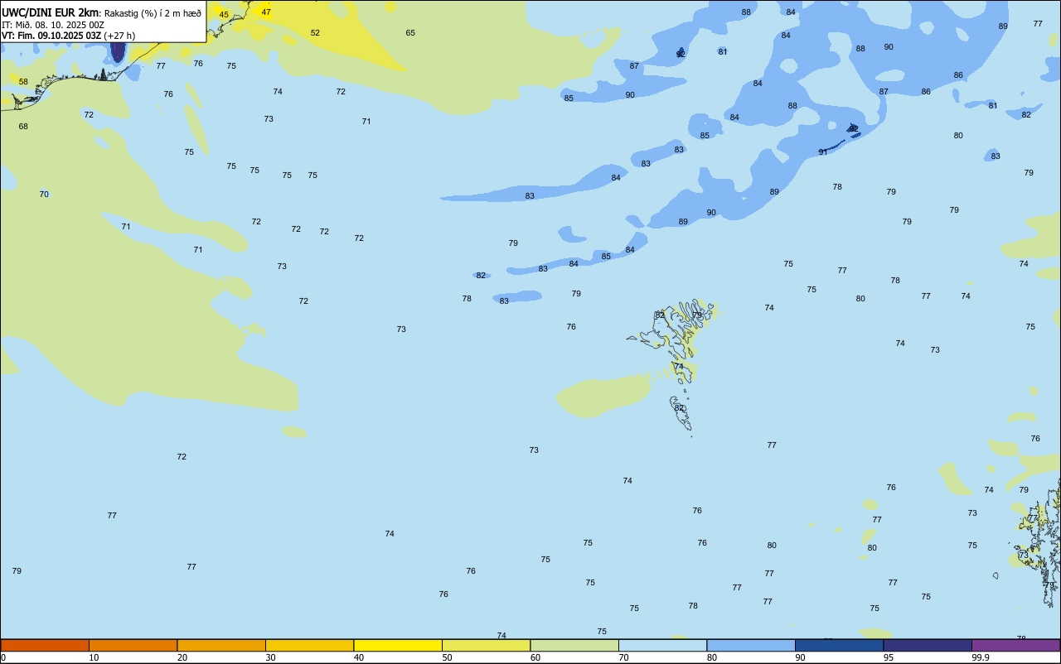Choose the dark blue 90–95 legend swatch
The height and width of the screenshot is (664, 1061).
tap(839, 645)
